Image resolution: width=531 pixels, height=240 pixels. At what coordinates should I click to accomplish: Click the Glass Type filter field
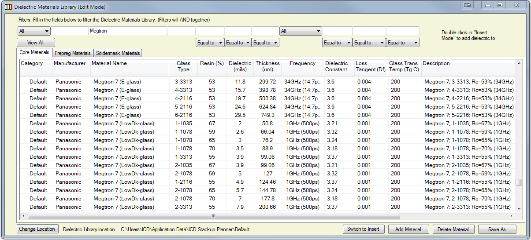pyautogui.click(x=181, y=31)
